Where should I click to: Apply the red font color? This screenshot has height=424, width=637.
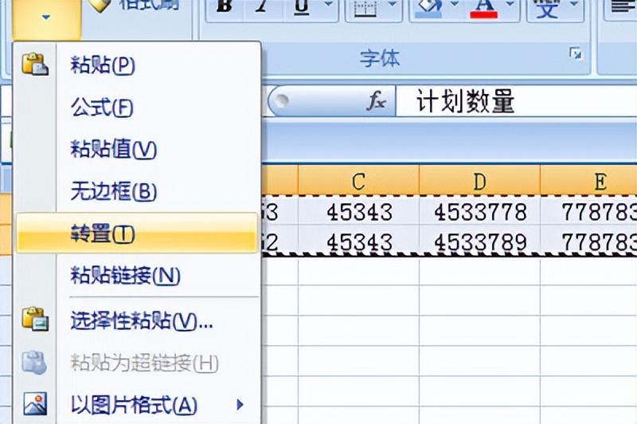click(x=483, y=8)
